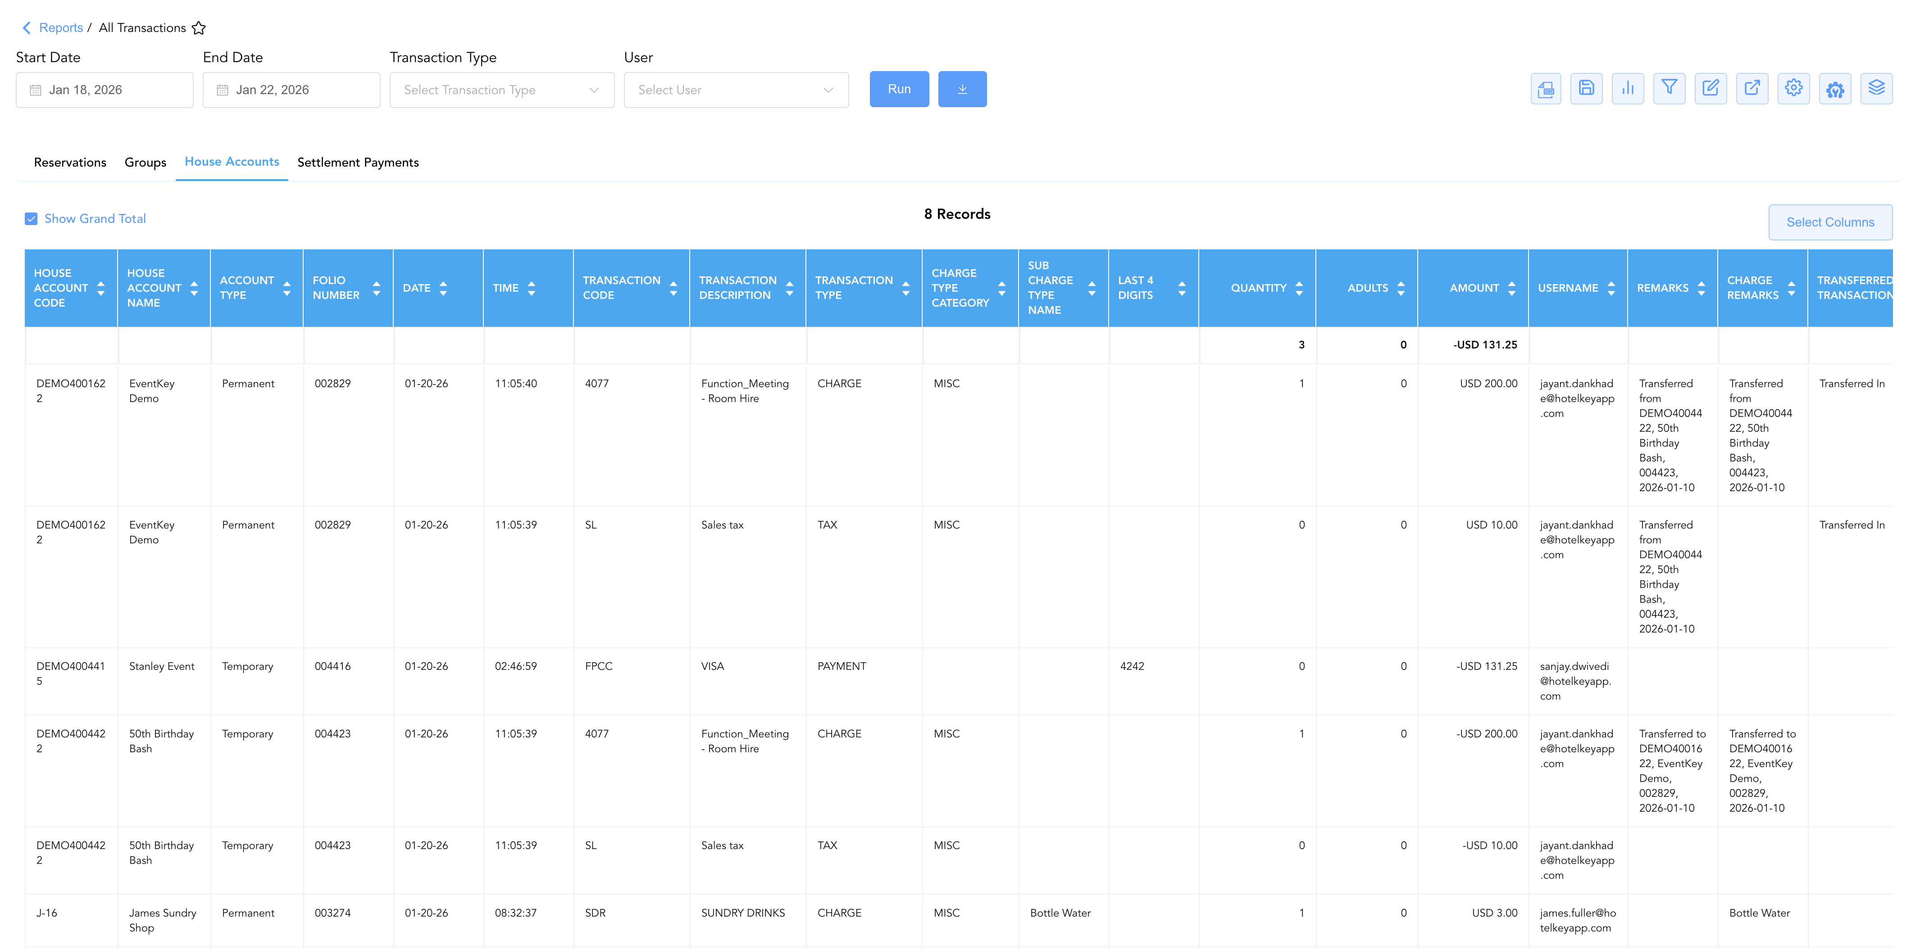1920x949 pixels.
Task: Open the Start Date picker field
Action: tap(105, 90)
